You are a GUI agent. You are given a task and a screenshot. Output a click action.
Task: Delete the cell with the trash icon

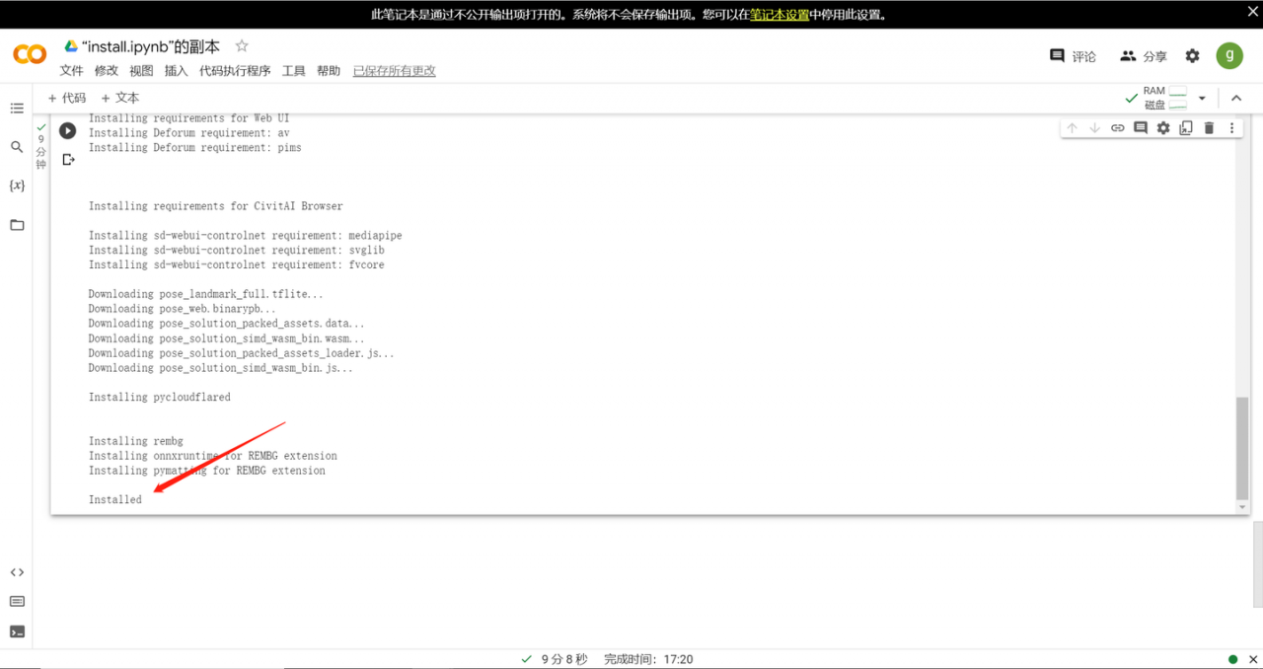coord(1209,128)
